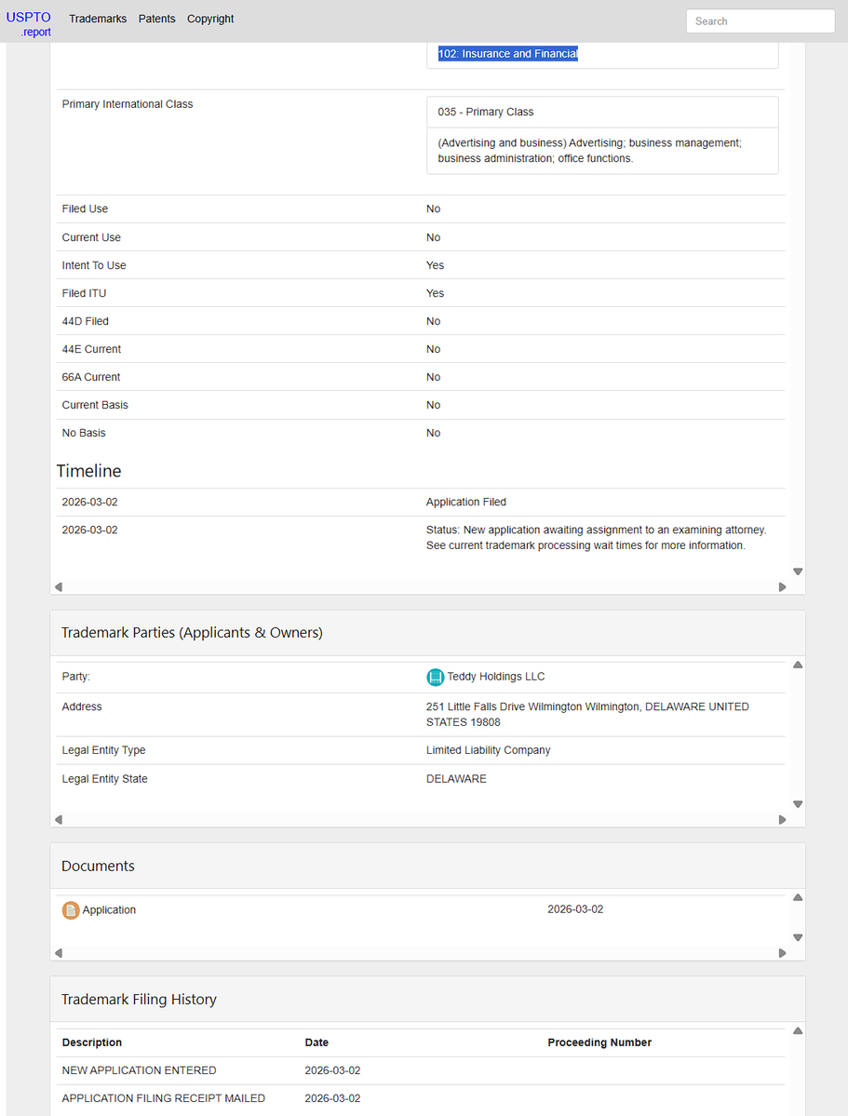Click the Documents section header
848x1116 pixels.
tap(98, 866)
